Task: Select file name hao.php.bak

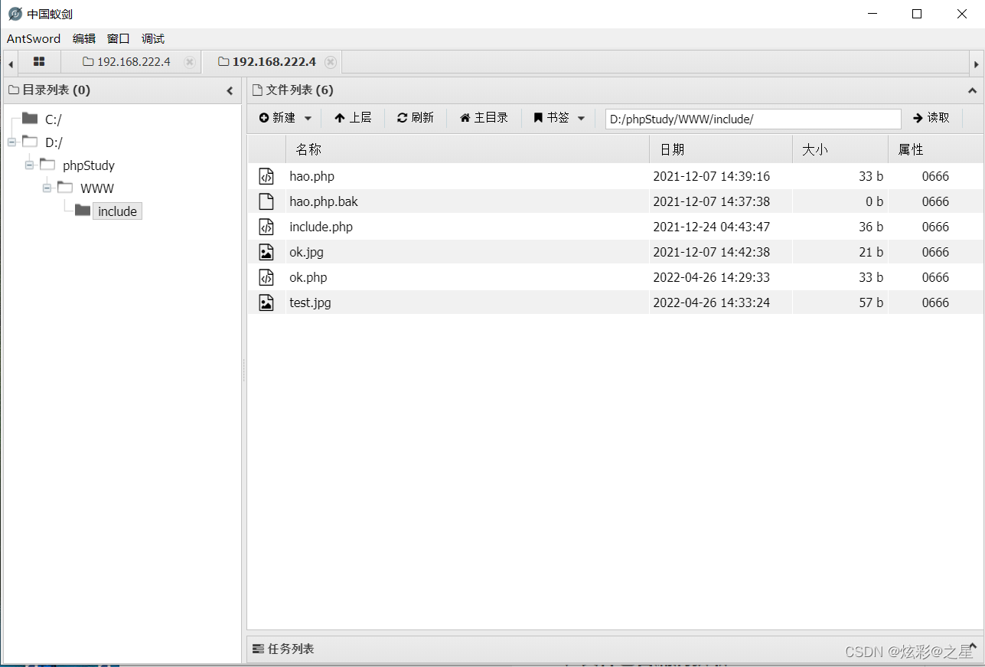Action: pyautogui.click(x=324, y=201)
